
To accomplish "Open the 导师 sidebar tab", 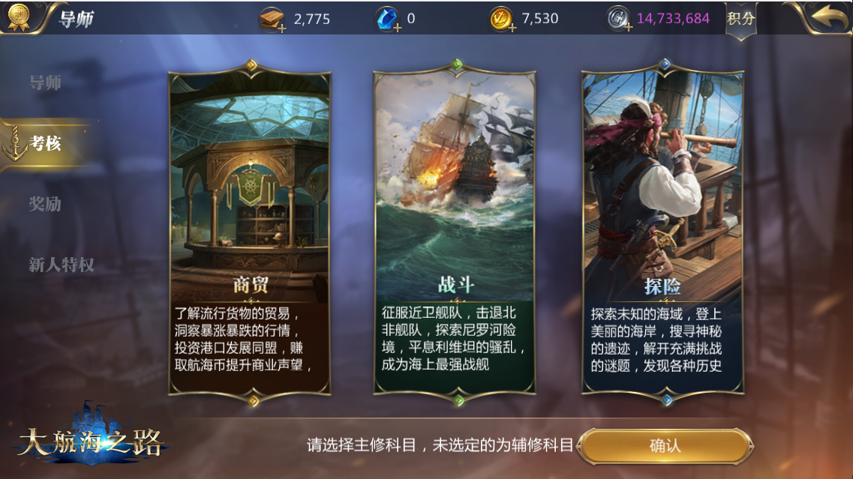I will [x=45, y=82].
